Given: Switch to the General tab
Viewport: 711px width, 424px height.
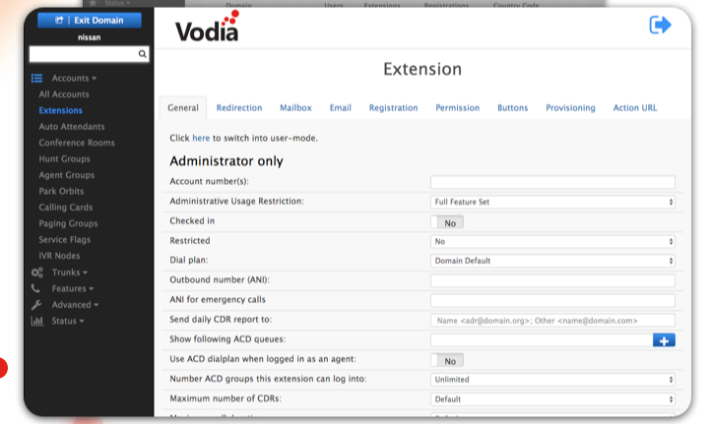Looking at the screenshot, I should [x=183, y=108].
